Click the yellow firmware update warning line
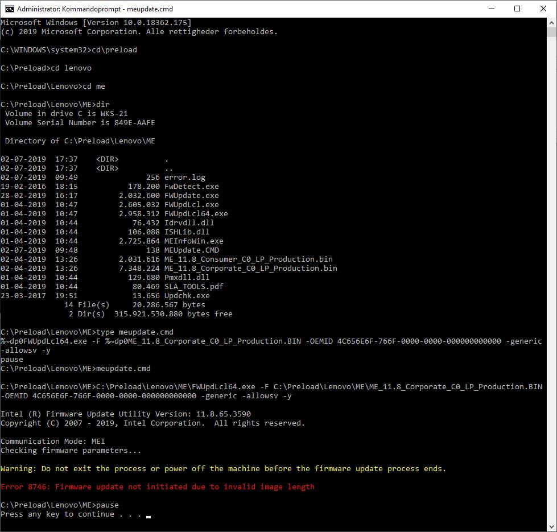The width and height of the screenshot is (557, 532). pyautogui.click(x=223, y=469)
